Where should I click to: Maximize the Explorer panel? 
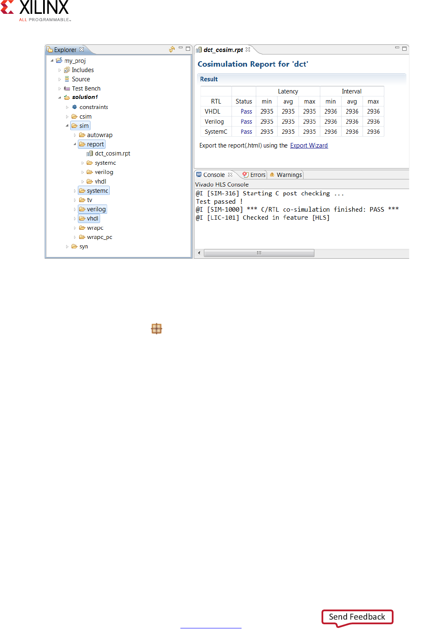coord(188,49)
